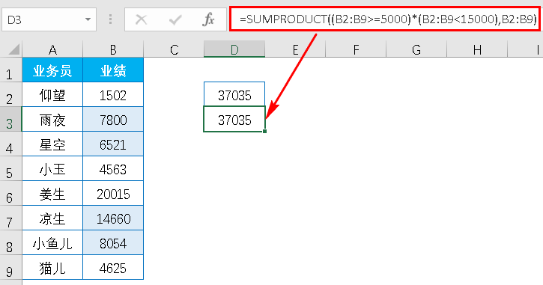Click the three-dot formula bar resize handle
This screenshot has width=543, height=285.
(x=110, y=19)
